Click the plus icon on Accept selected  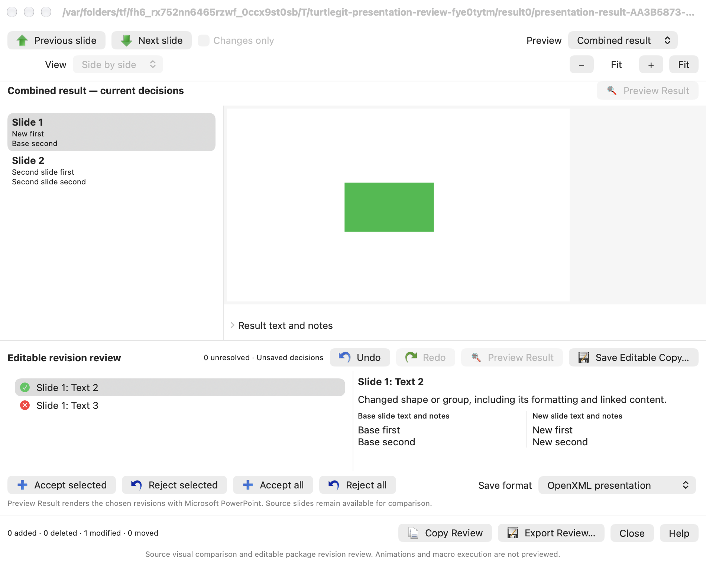22,485
